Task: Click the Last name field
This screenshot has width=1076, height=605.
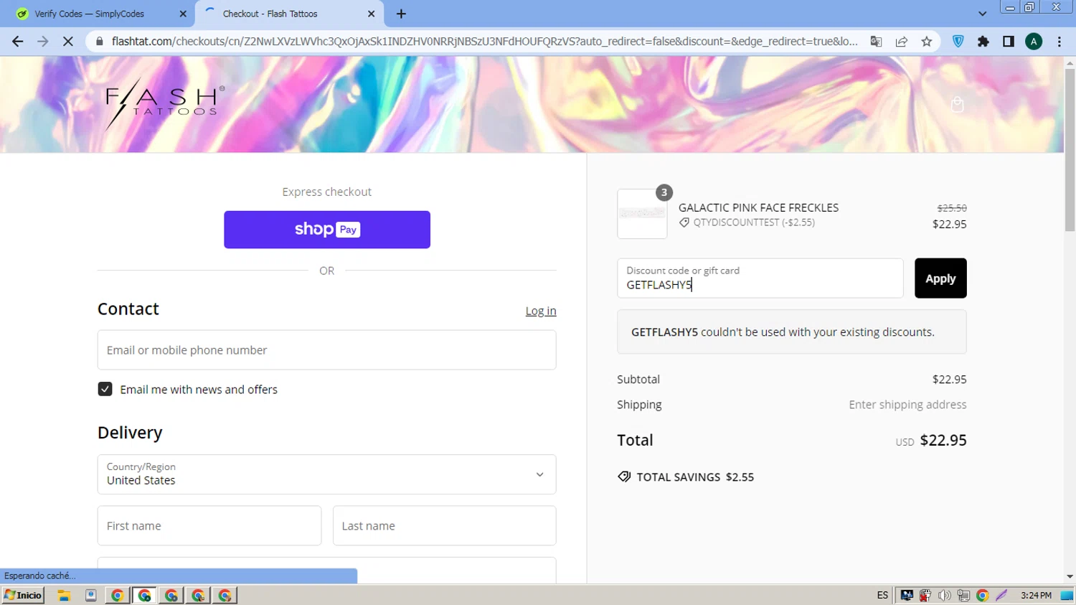Action: tap(444, 525)
